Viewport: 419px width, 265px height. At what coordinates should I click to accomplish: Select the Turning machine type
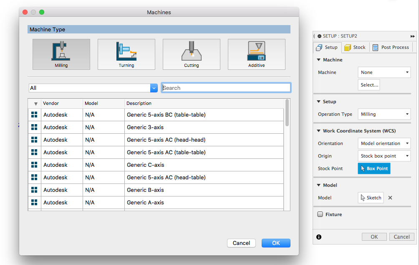126,54
